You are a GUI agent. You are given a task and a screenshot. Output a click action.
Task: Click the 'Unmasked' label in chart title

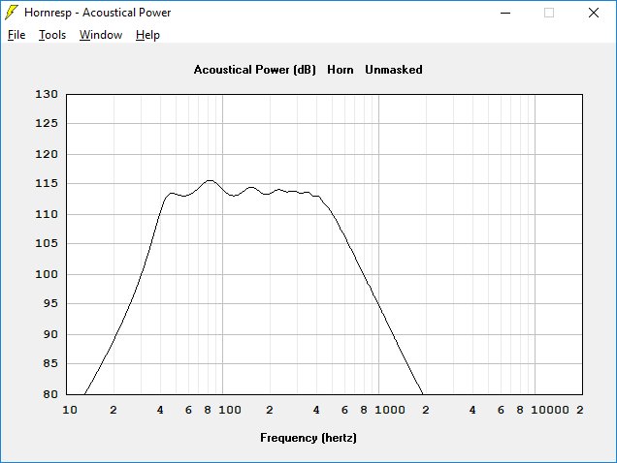394,70
